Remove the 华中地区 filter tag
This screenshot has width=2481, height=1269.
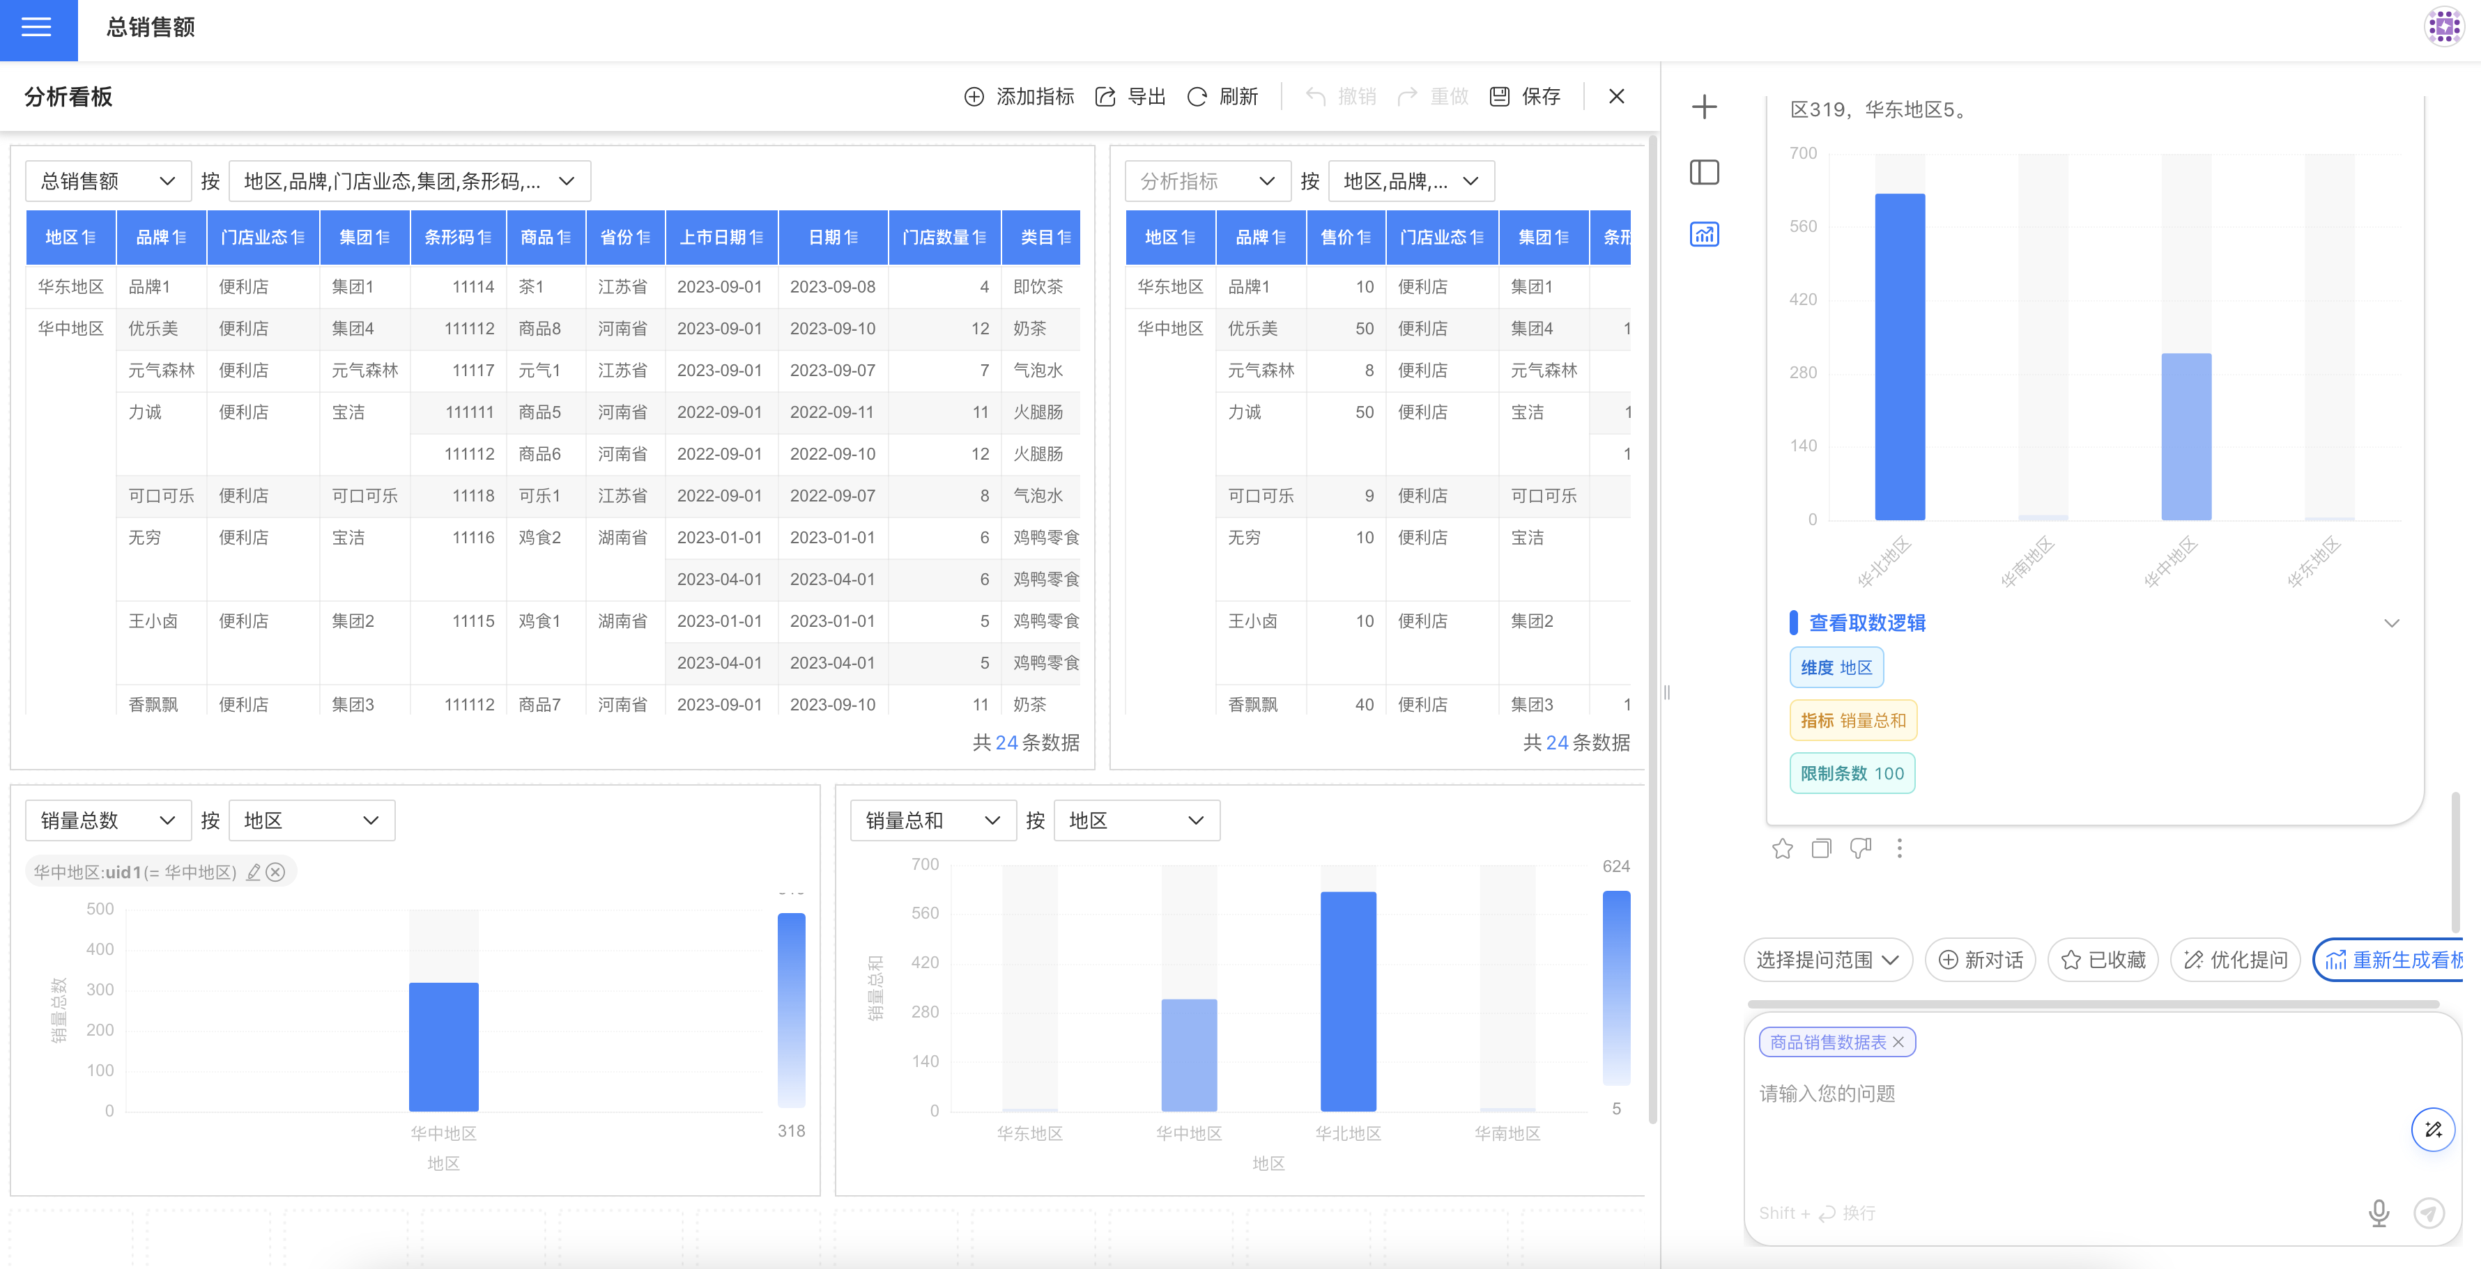[x=275, y=872]
